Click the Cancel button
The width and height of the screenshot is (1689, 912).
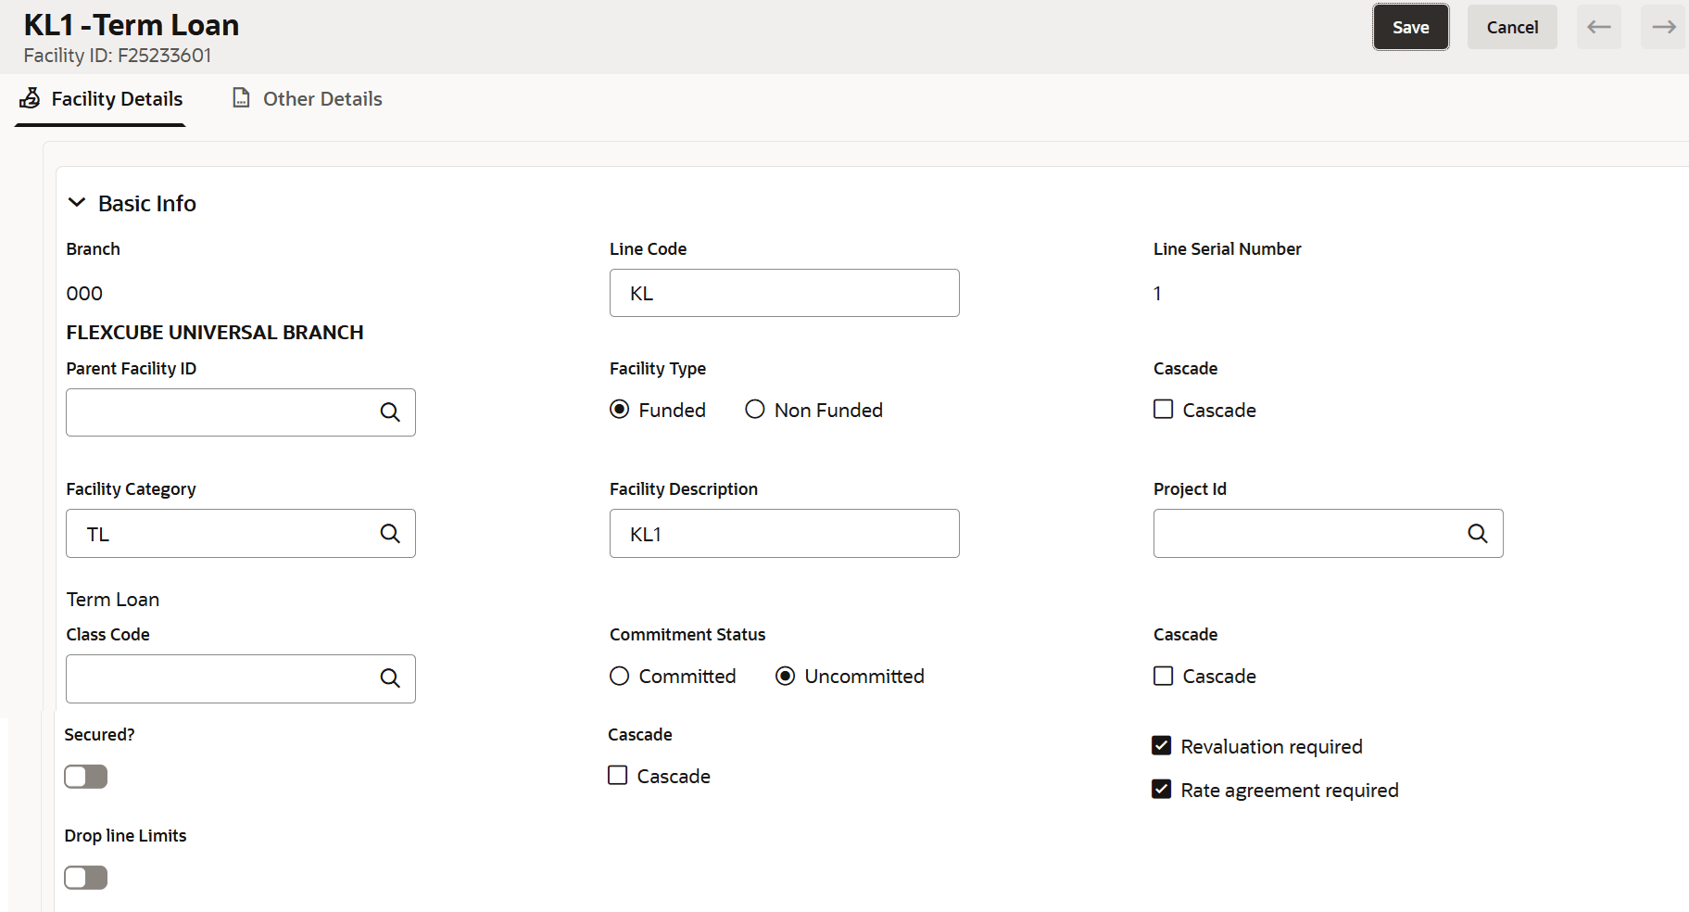tap(1512, 27)
